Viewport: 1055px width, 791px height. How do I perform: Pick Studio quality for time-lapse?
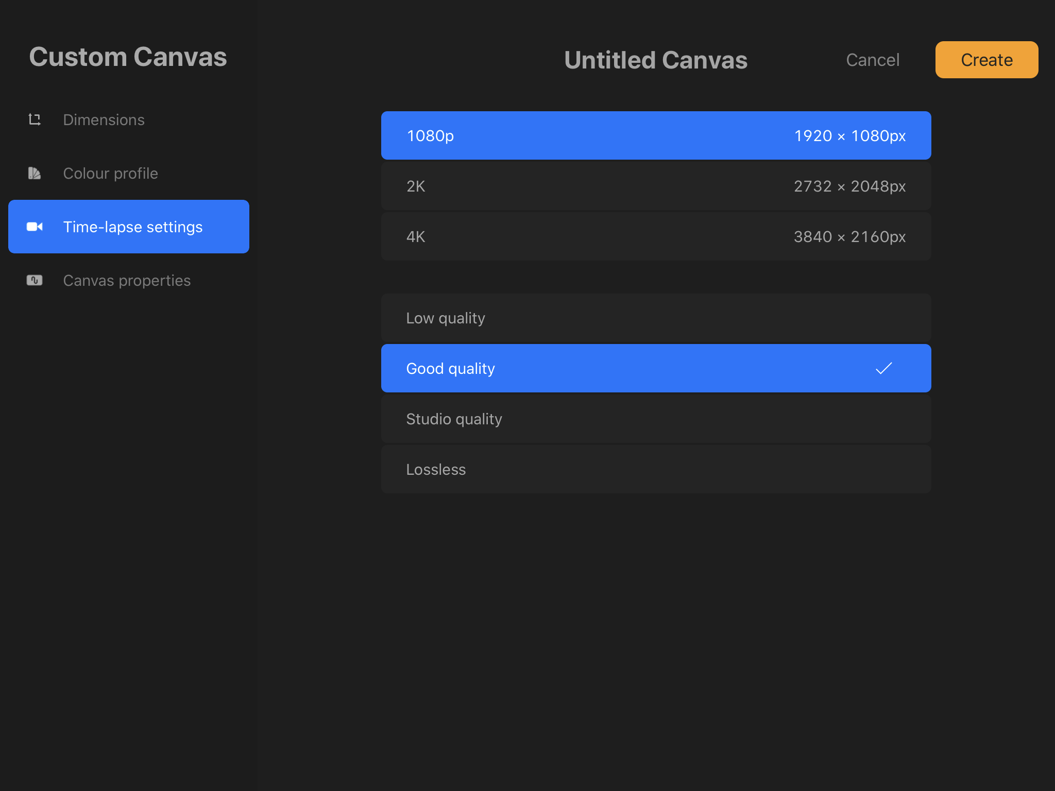(x=656, y=419)
